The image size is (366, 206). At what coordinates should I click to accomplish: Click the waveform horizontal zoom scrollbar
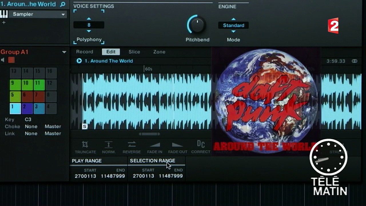[149, 134]
